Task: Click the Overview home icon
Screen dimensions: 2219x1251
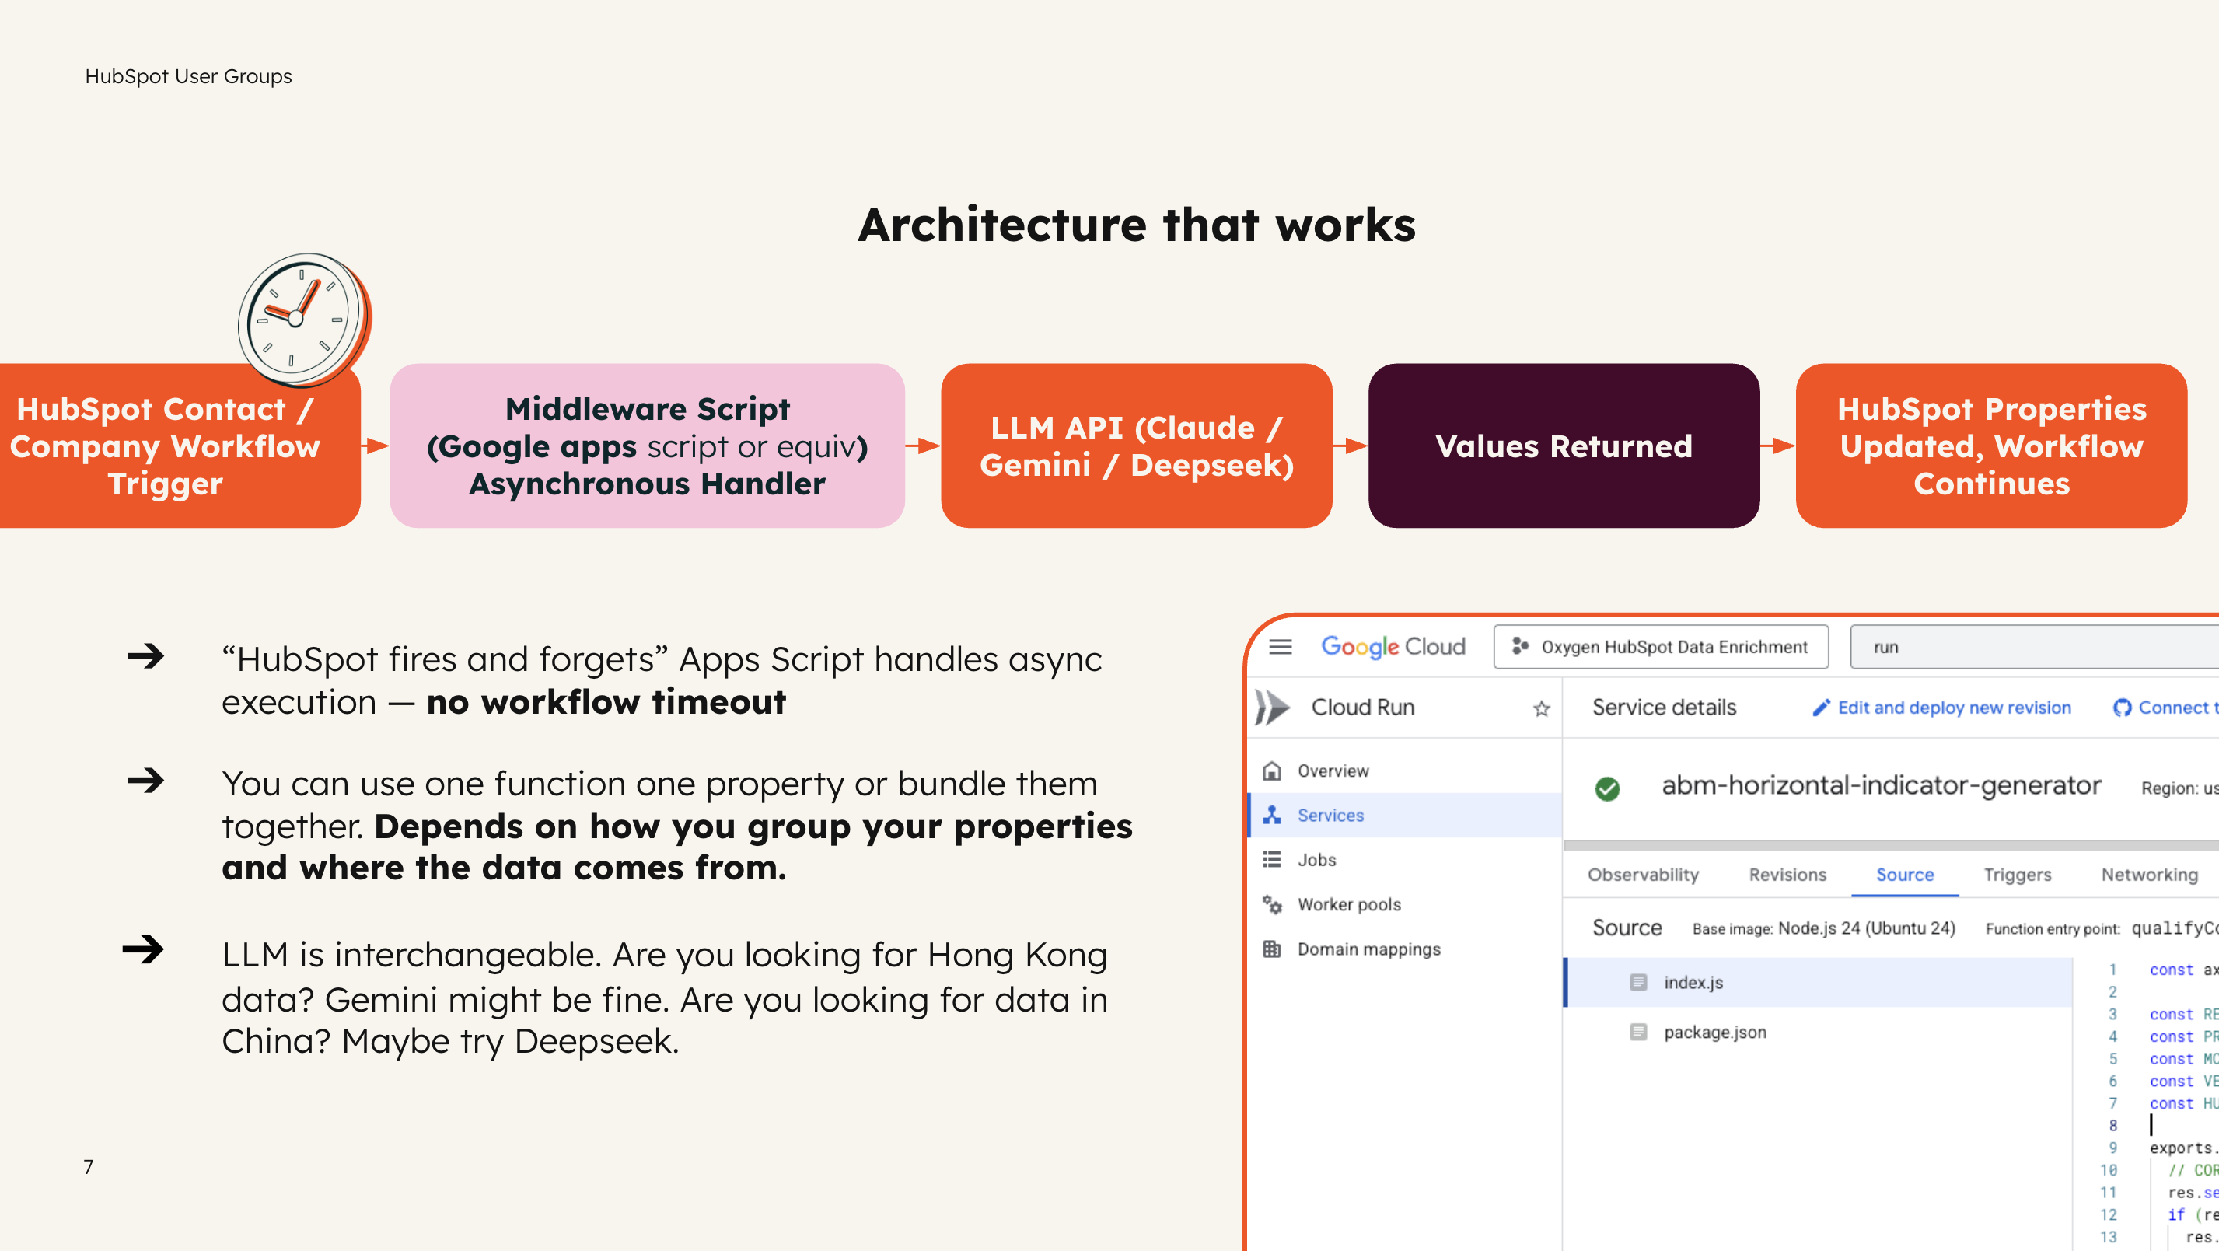Action: pos(1271,771)
